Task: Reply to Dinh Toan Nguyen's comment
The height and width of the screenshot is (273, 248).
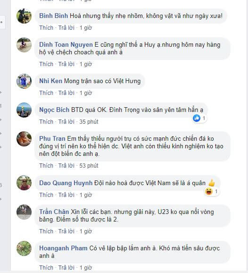Action: (66, 64)
